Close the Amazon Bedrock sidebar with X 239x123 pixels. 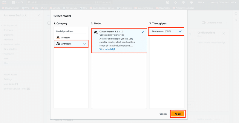point(39,15)
